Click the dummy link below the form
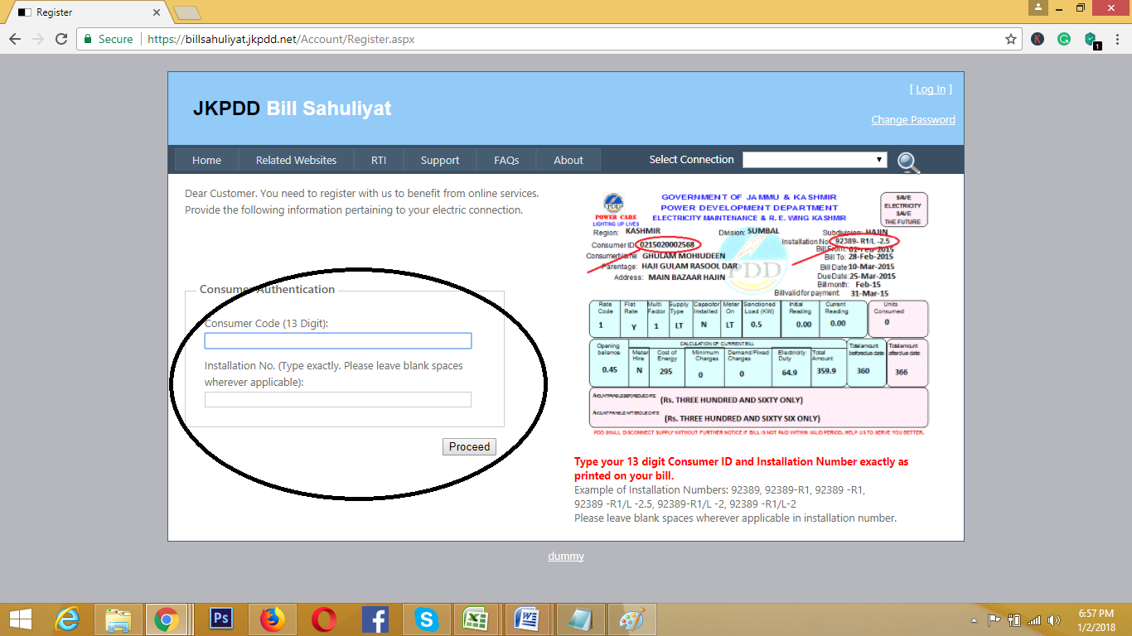1132x636 pixels. [x=566, y=556]
